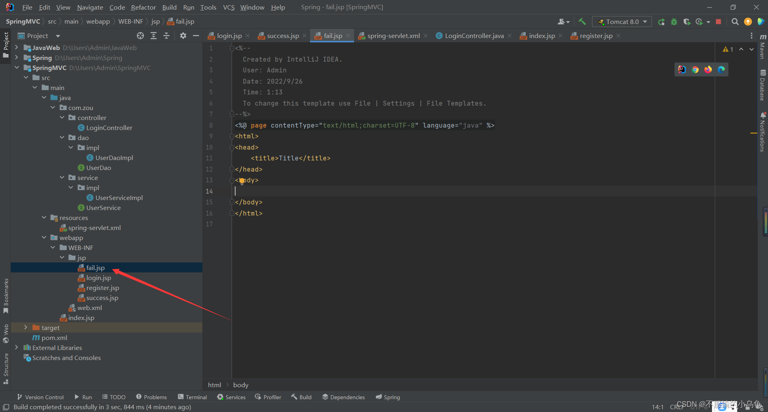Collapse the resources folder
Viewport: 768px width, 412px height.
[x=44, y=218]
